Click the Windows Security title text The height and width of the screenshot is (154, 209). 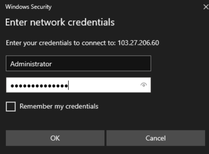pos(28,7)
